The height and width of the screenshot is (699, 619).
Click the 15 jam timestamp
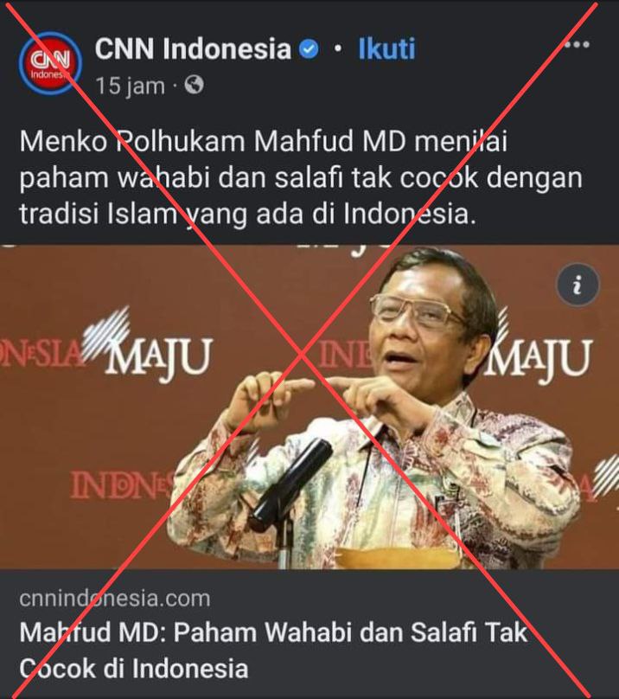pyautogui.click(x=131, y=86)
